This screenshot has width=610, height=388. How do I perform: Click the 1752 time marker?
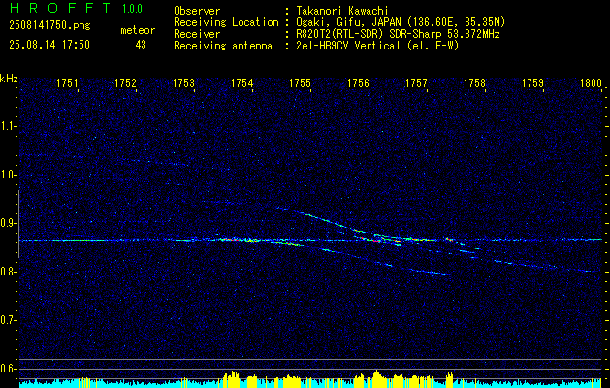point(125,83)
